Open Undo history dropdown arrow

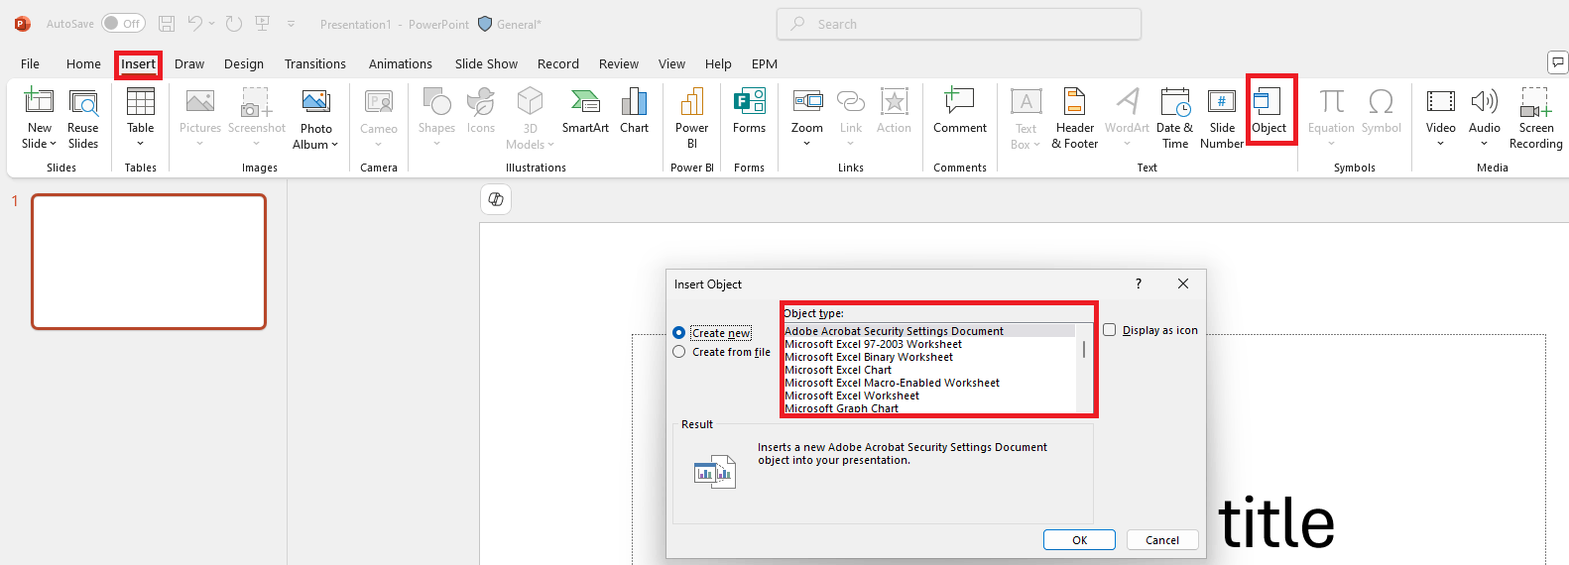coord(211,24)
